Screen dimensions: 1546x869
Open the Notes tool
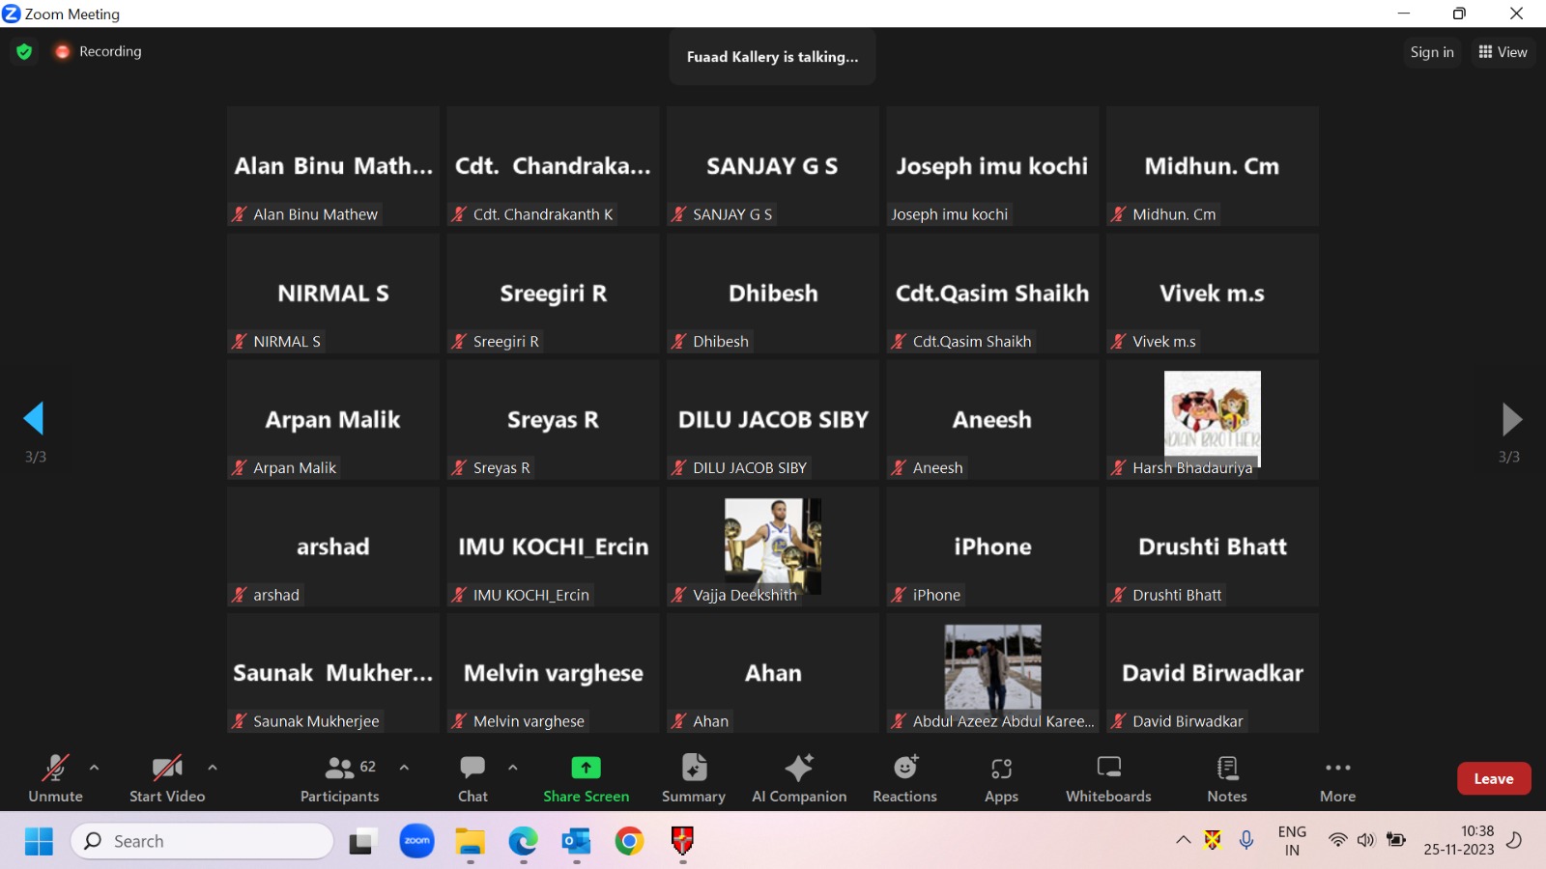pos(1226,778)
